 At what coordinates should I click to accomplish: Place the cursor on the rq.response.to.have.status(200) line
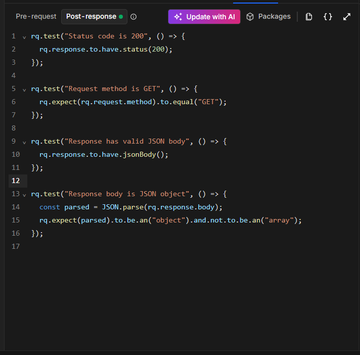106,50
